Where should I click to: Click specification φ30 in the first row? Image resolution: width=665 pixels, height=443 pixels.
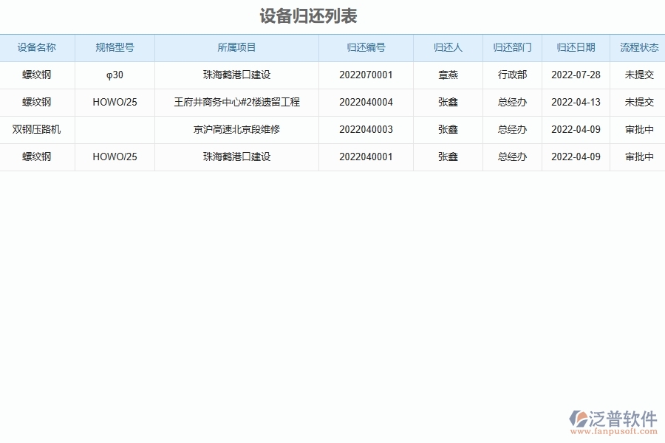[114, 75]
